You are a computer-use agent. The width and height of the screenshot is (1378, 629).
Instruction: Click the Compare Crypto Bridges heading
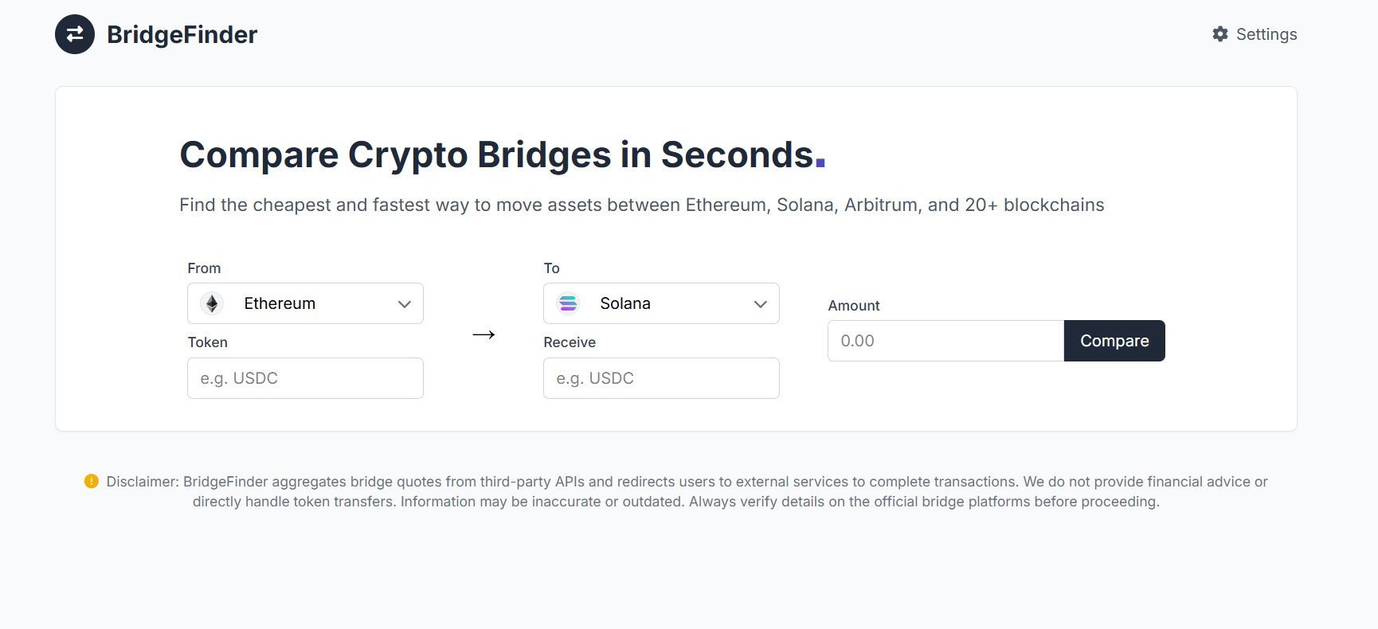[503, 154]
